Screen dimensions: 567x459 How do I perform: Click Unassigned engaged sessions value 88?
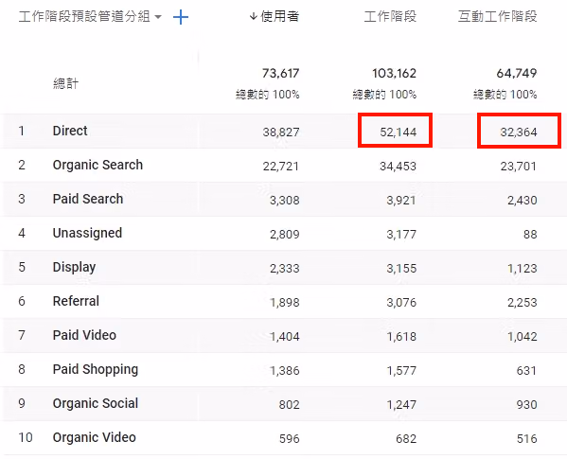[x=530, y=235]
